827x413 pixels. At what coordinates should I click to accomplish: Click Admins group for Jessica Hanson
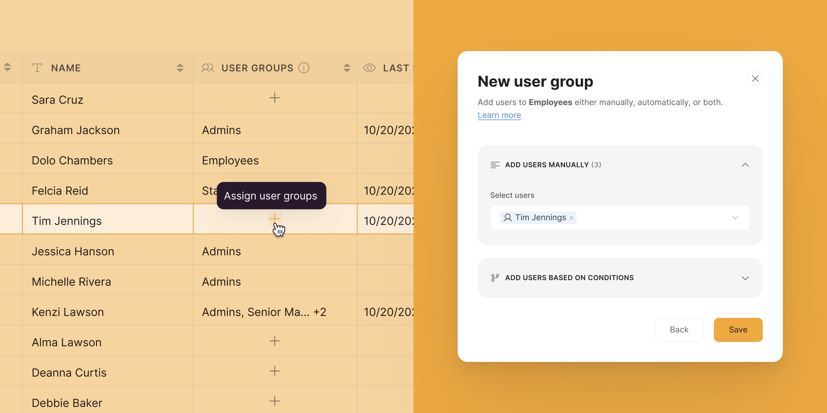coord(221,251)
